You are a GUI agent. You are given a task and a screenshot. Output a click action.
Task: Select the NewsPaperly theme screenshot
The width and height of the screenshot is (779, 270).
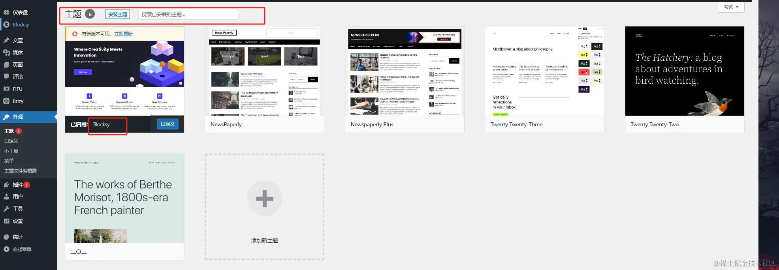(264, 71)
